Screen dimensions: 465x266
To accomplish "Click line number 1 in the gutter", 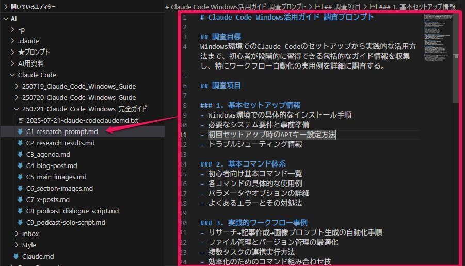I will point(185,17).
